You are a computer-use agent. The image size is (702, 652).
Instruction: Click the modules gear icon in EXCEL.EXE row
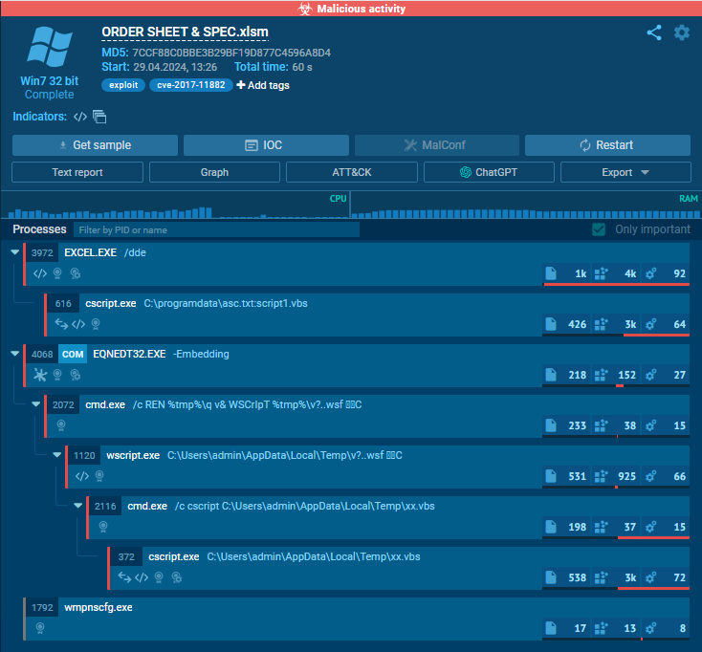[650, 273]
